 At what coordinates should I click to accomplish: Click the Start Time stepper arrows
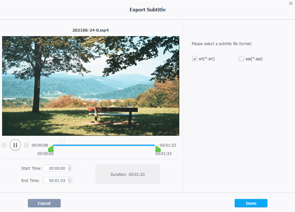(x=69, y=168)
